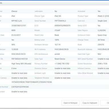Viewport: 109px width, 109px height.
Task: Select the Screen Resolution label
Action: [85, 64]
